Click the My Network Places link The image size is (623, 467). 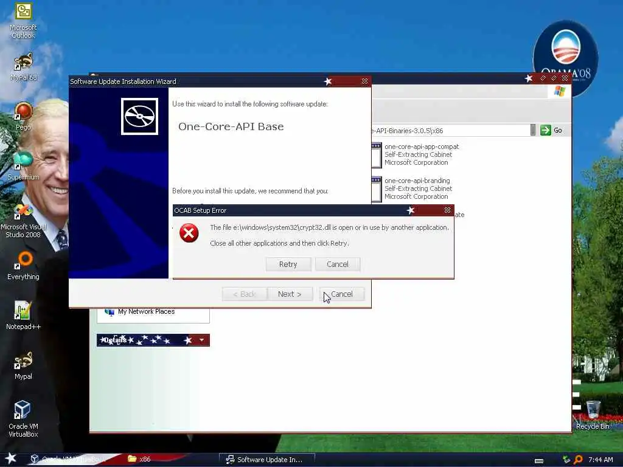tap(146, 312)
